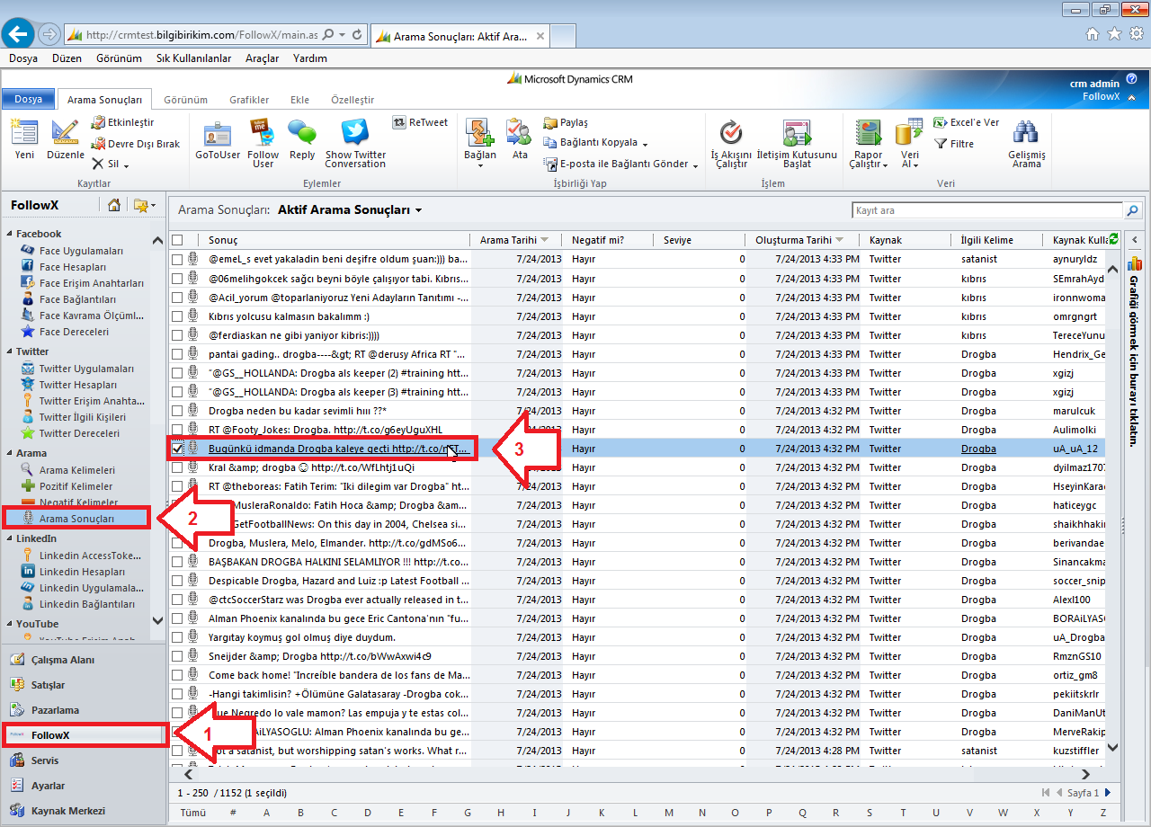
Task: Check the row '@emel_s evet yakaladin'
Action: tap(178, 259)
